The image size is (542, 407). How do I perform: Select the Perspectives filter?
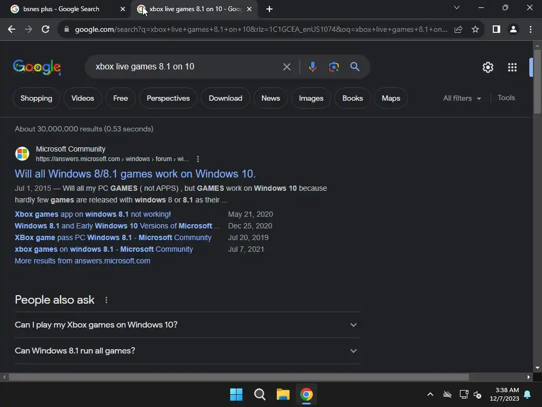(x=168, y=98)
